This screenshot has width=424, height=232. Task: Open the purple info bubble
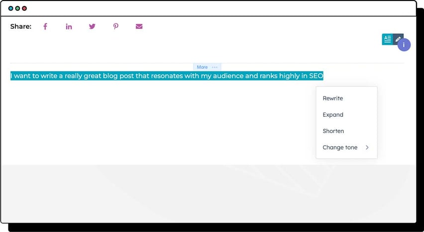point(404,45)
